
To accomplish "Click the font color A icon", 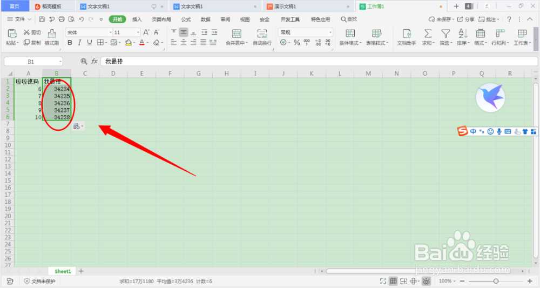I will coord(142,42).
